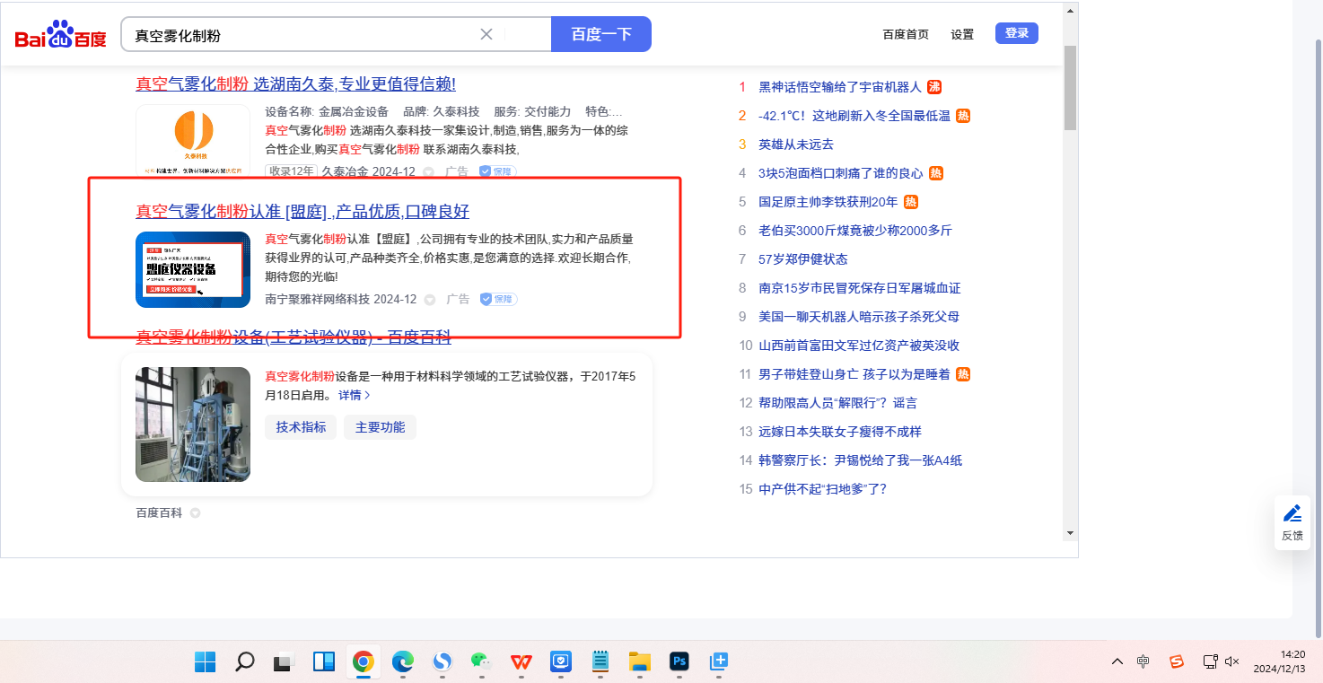Screen dimensions: 1323x683
Task: Open 设置 in top navigation
Action: click(962, 34)
